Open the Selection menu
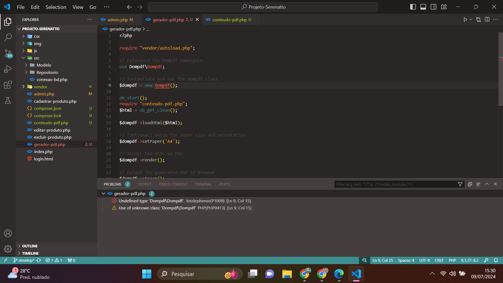 [x=56, y=7]
